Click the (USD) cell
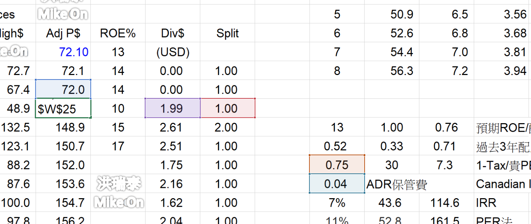Screen dimensions: 531x224 click(172, 52)
